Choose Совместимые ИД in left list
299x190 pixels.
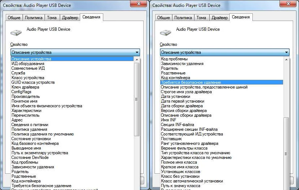[72, 68]
